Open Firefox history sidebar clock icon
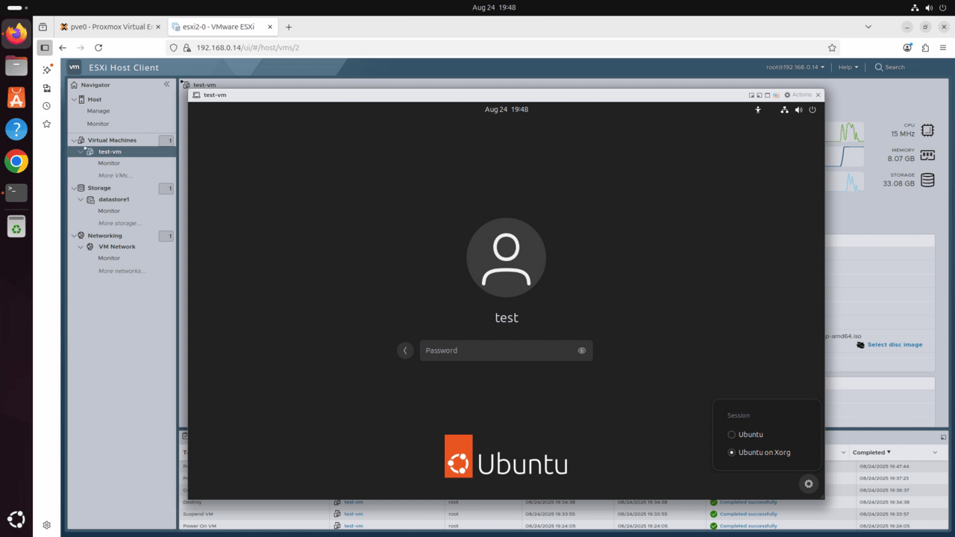Image resolution: width=955 pixels, height=537 pixels. tap(46, 106)
